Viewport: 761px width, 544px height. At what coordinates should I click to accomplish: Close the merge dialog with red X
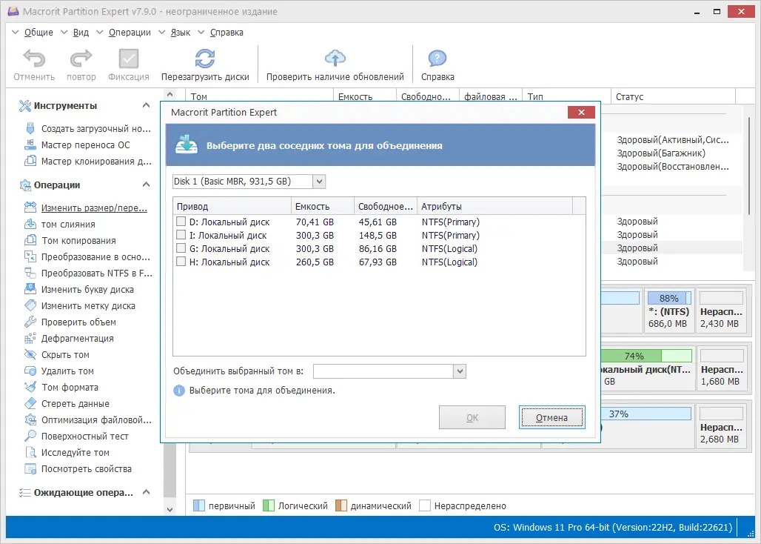[581, 113]
